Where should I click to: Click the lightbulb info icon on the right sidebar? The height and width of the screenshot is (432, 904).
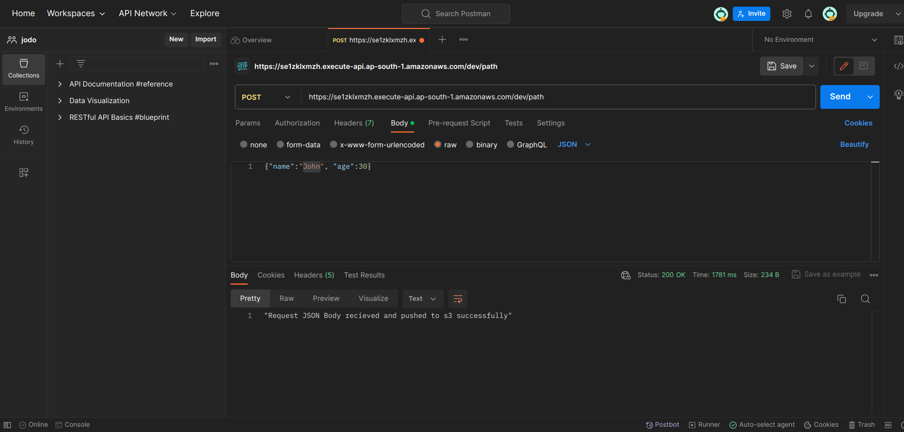(x=898, y=95)
